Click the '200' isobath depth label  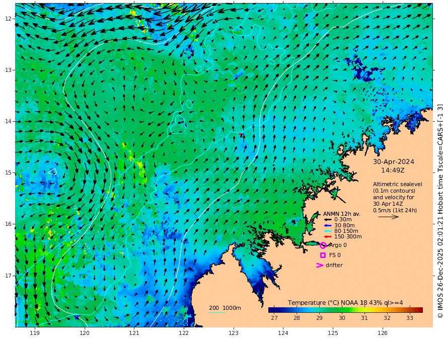(x=214, y=308)
